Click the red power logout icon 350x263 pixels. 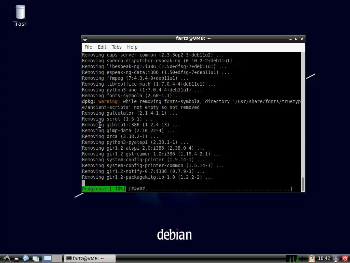345,259
